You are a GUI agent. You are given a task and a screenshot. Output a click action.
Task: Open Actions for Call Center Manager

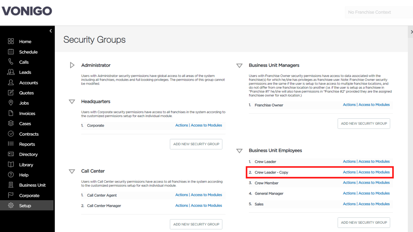click(x=182, y=206)
